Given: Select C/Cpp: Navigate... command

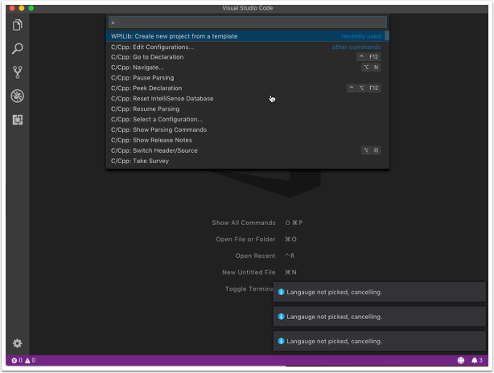Looking at the screenshot, I should pyautogui.click(x=248, y=68).
